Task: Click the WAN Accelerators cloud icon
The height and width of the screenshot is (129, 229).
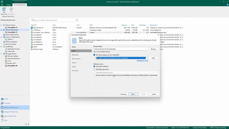Action: coord(4,42)
